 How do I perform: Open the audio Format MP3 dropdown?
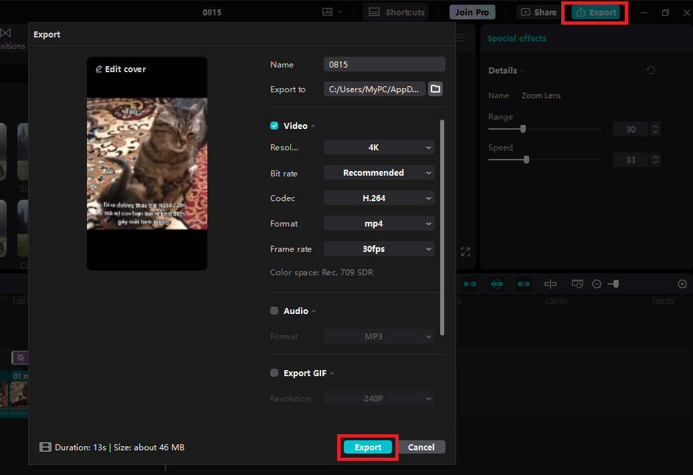379,337
